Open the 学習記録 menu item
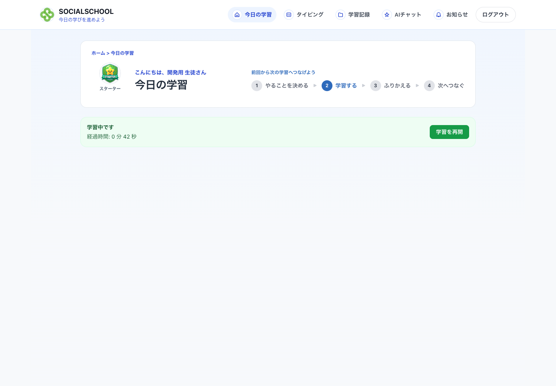The height and width of the screenshot is (386, 556). coord(353,15)
